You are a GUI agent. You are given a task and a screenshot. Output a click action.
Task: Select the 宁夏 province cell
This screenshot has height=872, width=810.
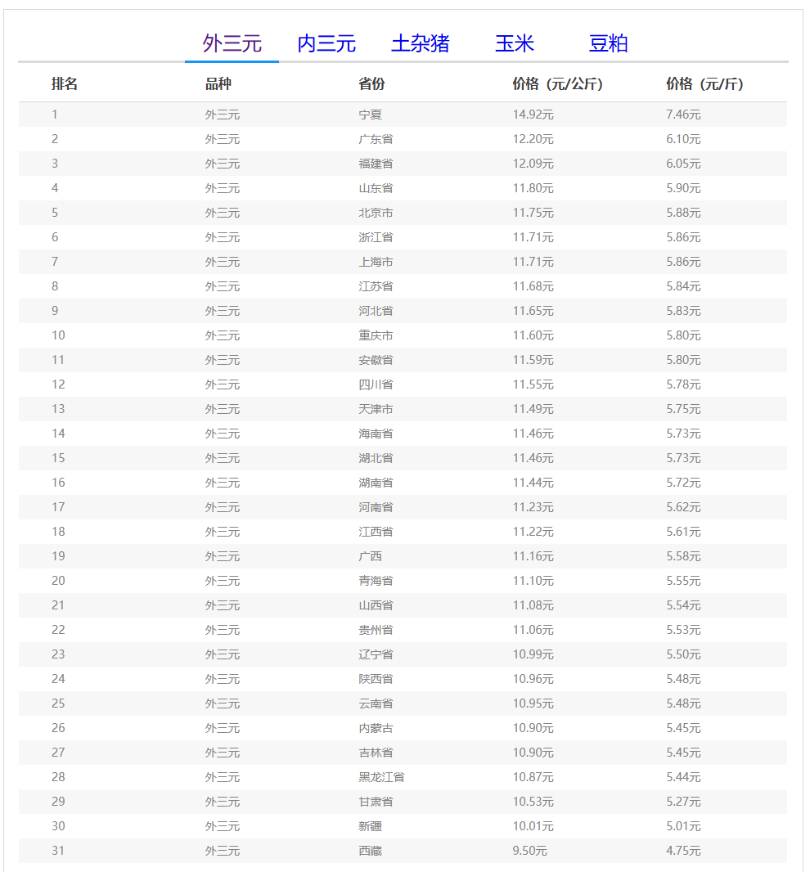coord(370,115)
